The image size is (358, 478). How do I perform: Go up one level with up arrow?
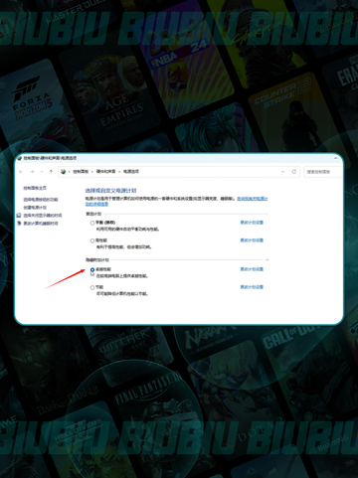coord(51,172)
